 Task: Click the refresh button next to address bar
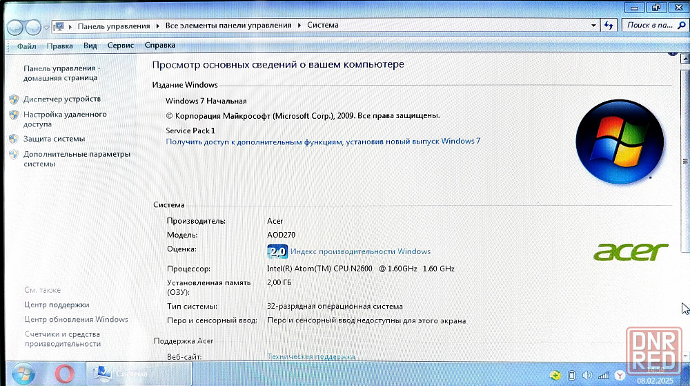[x=609, y=26]
